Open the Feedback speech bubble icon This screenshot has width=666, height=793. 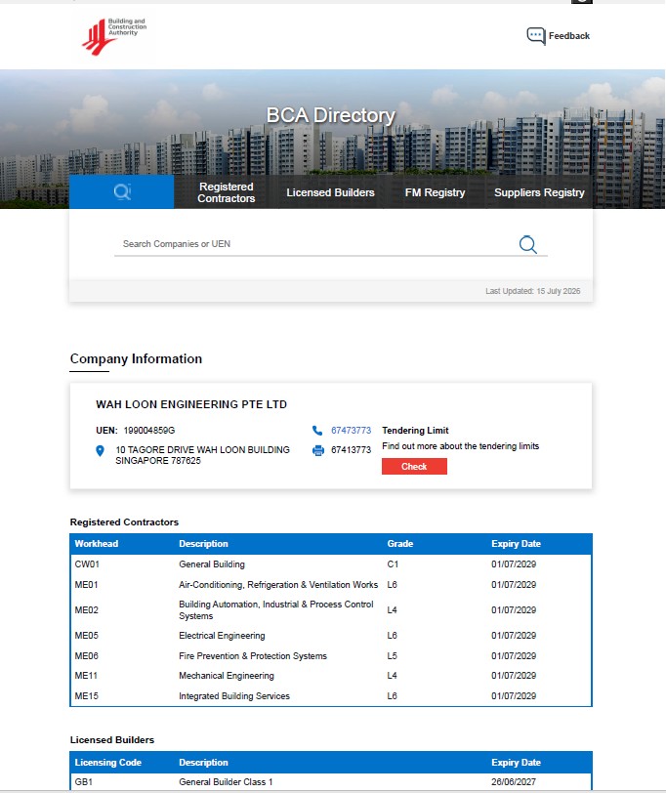click(535, 36)
